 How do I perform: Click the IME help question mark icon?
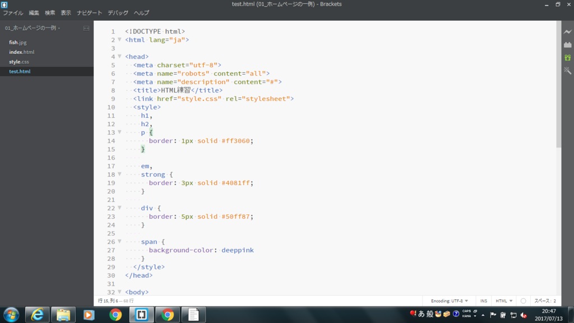[456, 314]
